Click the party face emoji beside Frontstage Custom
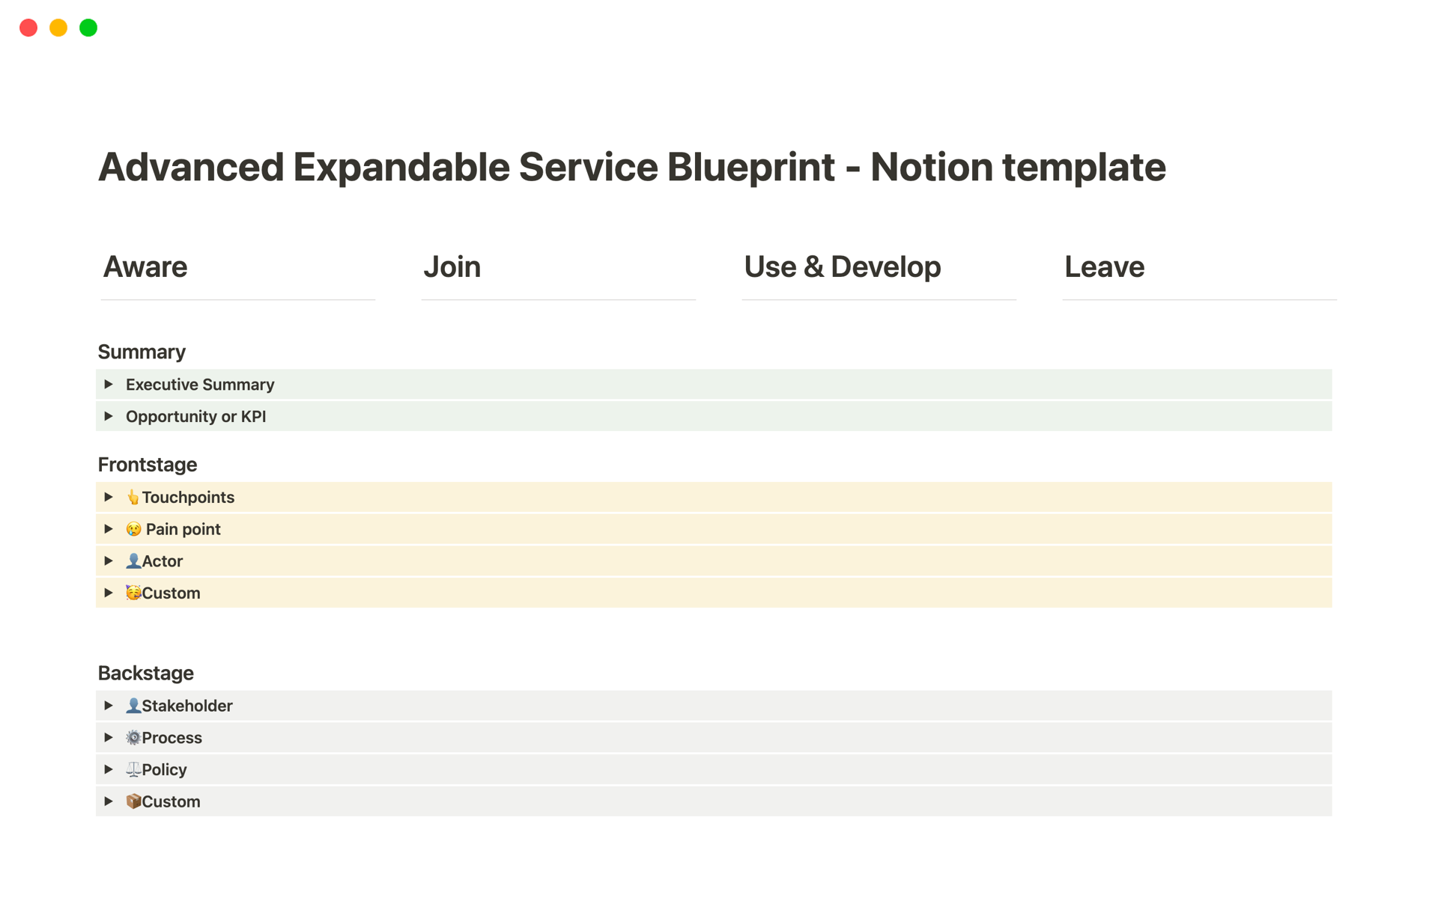The image size is (1438, 898). [133, 593]
